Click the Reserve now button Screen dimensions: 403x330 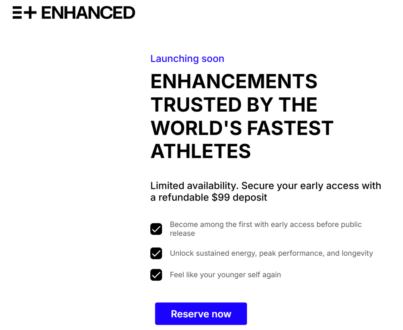point(201,314)
